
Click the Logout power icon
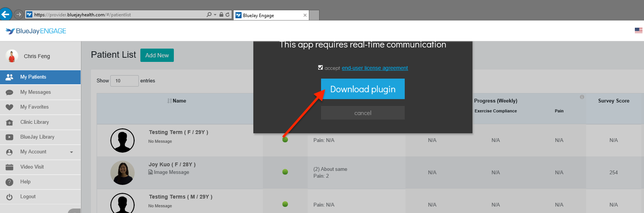[10, 197]
